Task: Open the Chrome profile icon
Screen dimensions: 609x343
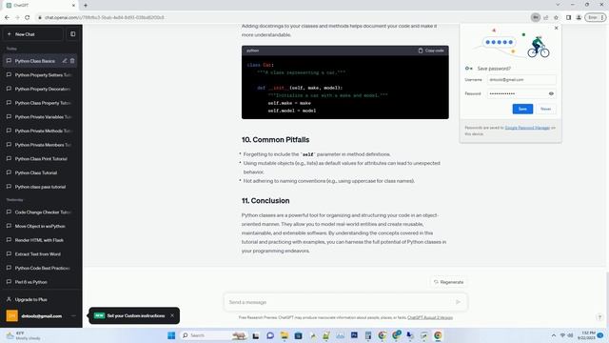Action: [x=579, y=17]
